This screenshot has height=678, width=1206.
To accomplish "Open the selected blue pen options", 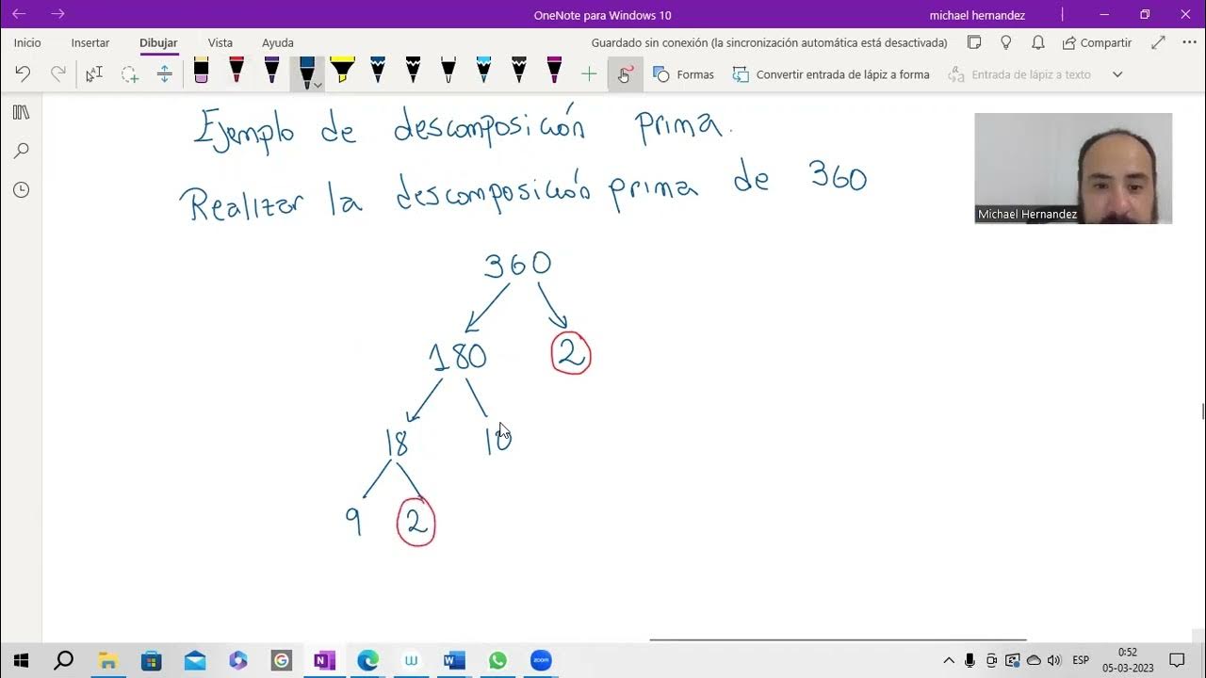I will [318, 85].
